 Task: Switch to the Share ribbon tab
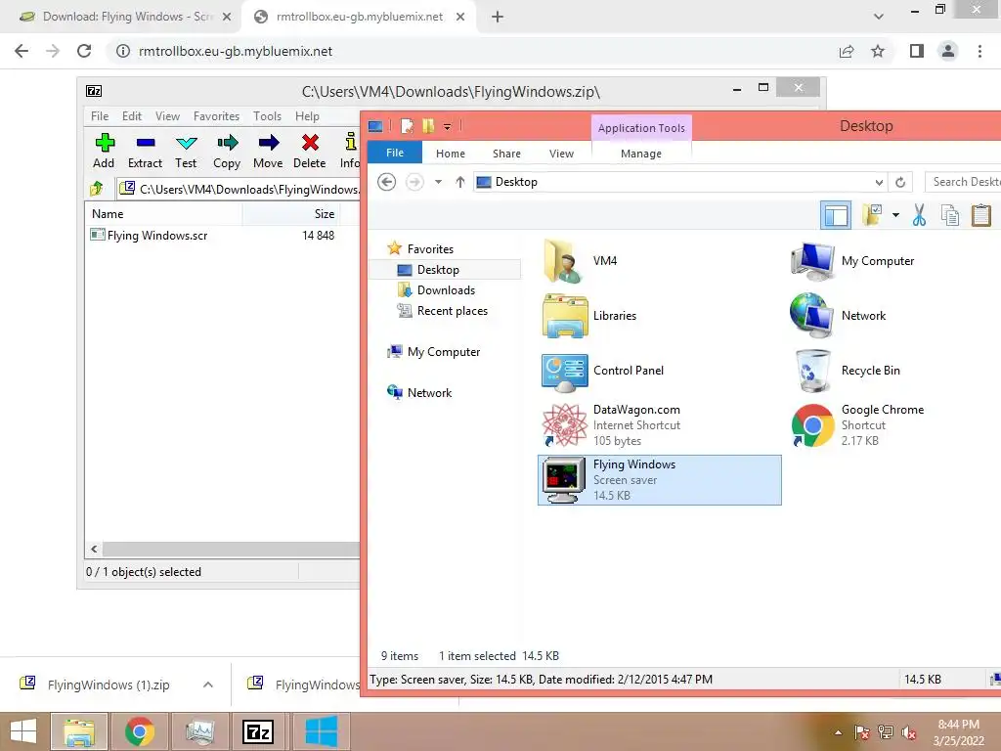(x=507, y=154)
